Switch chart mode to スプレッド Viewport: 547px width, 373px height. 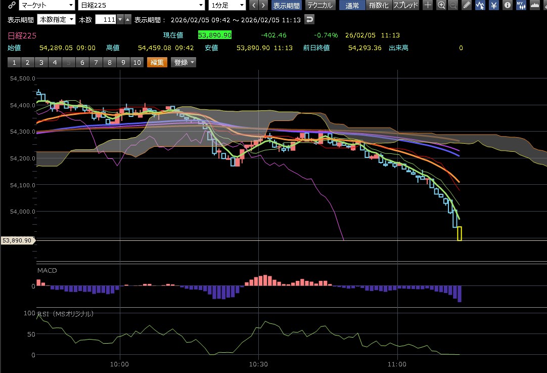coord(405,6)
